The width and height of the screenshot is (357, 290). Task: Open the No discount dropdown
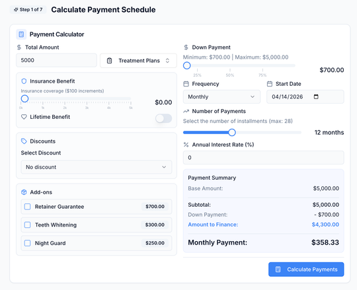pyautogui.click(x=97, y=167)
